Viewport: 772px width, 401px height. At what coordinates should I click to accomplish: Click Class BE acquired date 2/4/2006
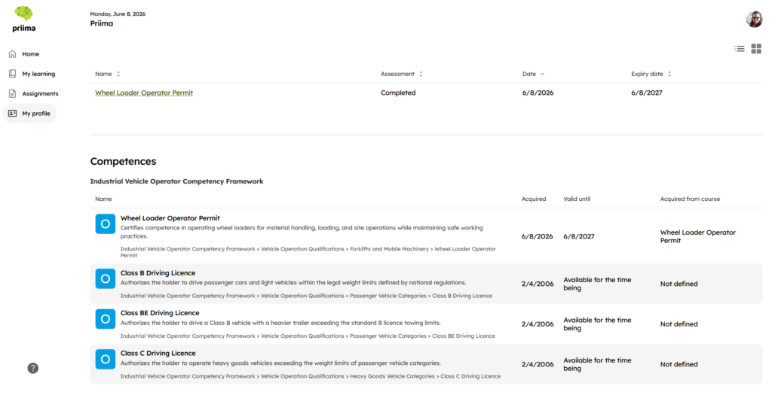(x=537, y=324)
